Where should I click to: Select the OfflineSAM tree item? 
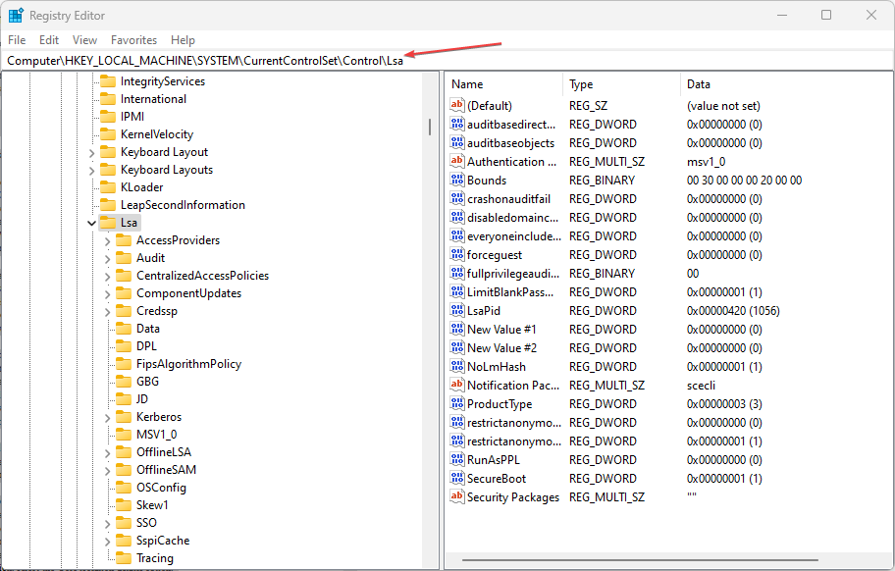(x=166, y=470)
